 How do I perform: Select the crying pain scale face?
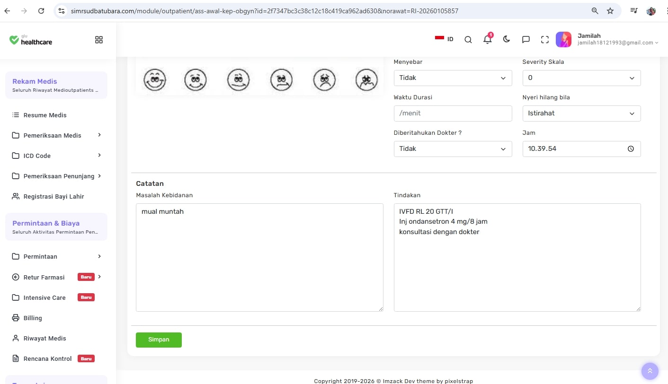367,79
